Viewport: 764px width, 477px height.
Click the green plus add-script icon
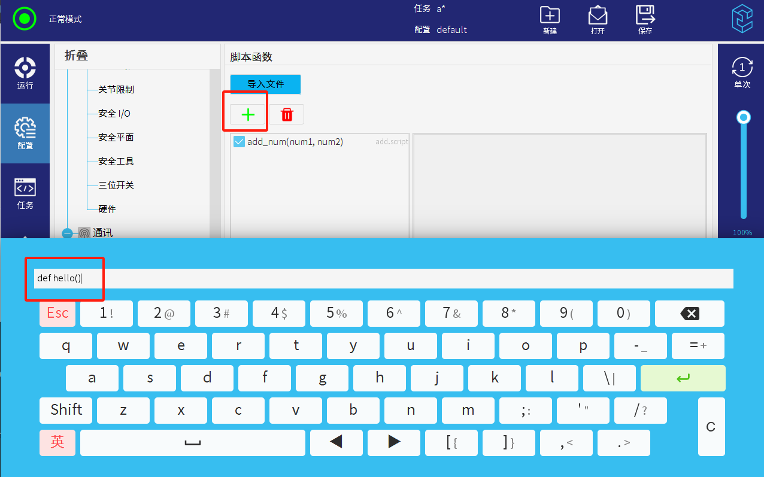[x=248, y=114]
